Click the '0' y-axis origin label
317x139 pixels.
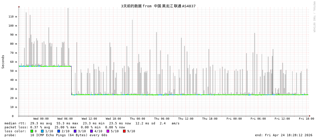(x=13, y=116)
